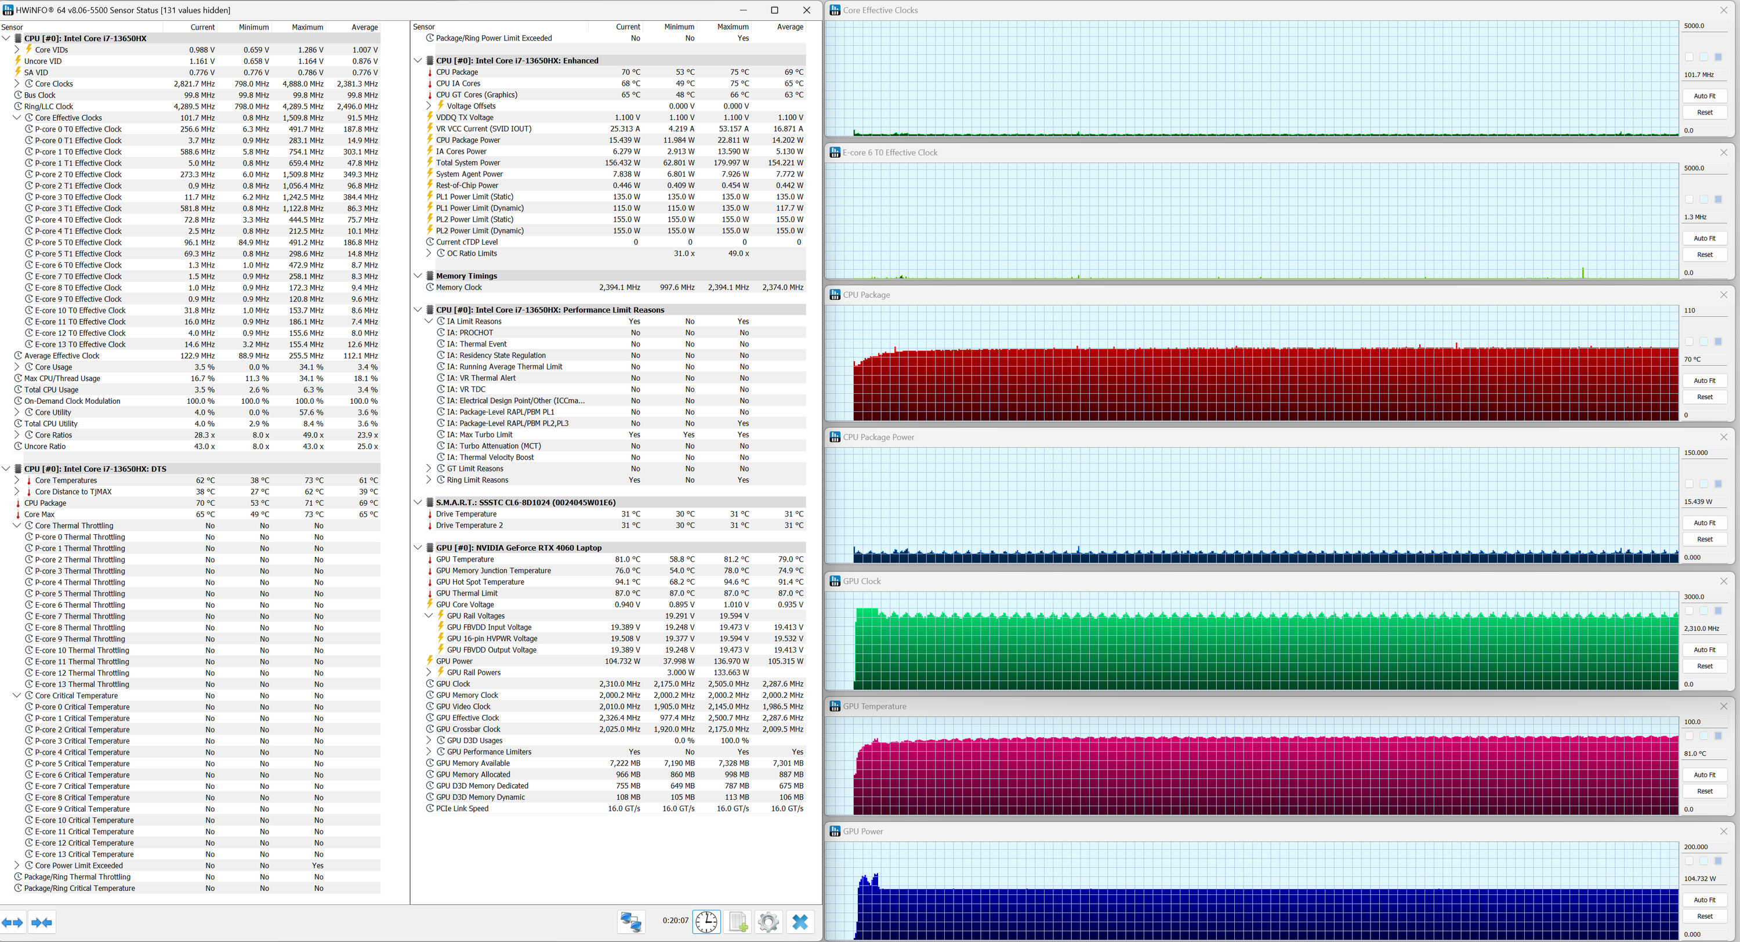This screenshot has height=942, width=1740.
Task: Click the Average column header in right pane
Action: pyautogui.click(x=789, y=27)
